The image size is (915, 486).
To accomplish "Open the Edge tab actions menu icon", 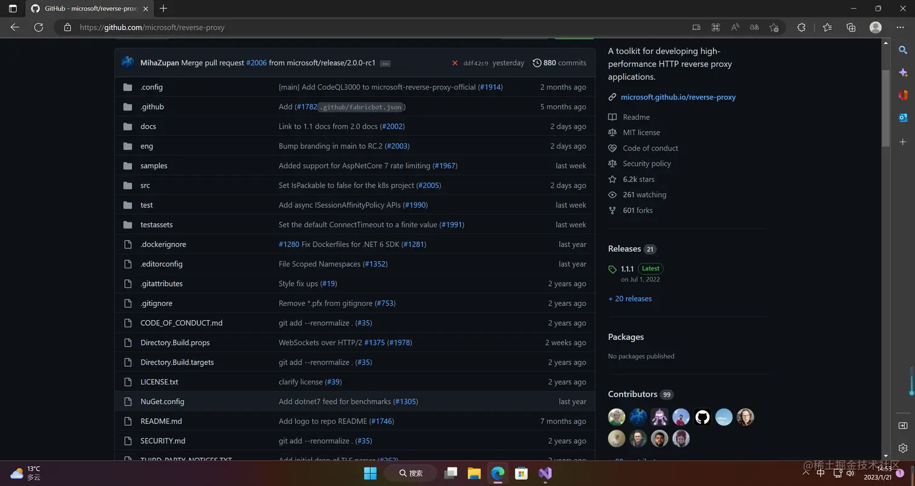I will (13, 8).
